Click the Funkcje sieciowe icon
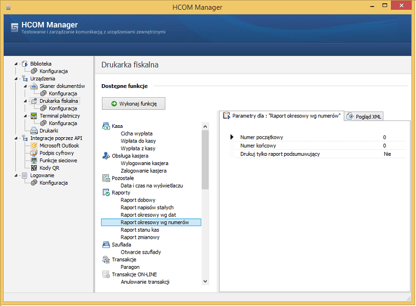 34,161
